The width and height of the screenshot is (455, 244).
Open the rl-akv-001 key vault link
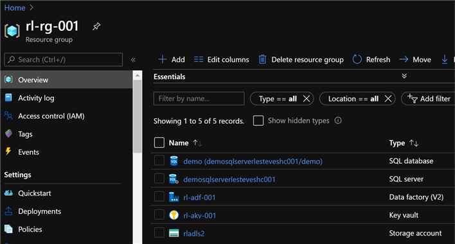200,215
